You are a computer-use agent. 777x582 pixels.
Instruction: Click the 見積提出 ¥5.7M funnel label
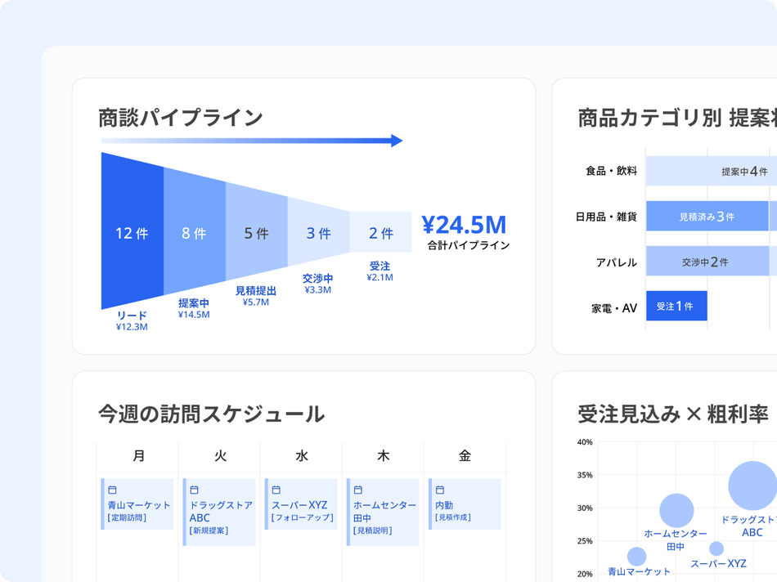point(256,296)
